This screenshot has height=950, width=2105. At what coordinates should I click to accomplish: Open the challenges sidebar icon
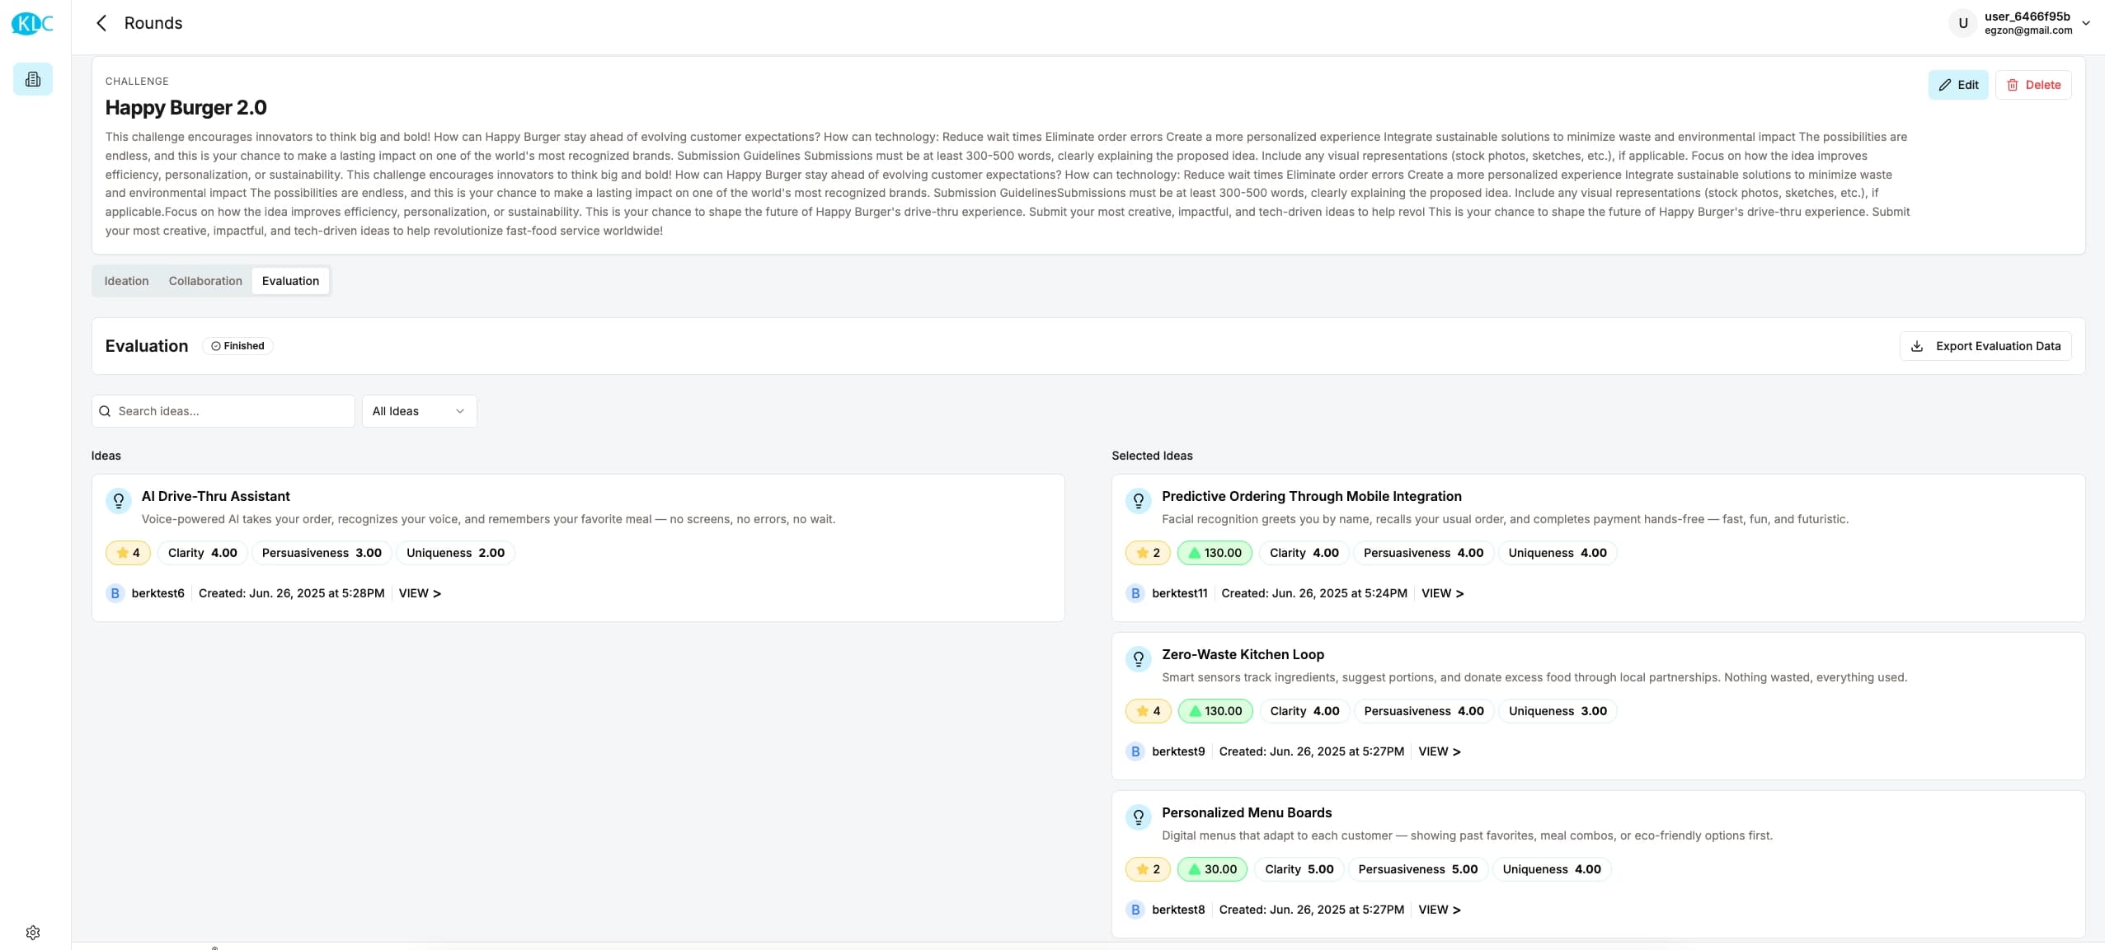[33, 79]
